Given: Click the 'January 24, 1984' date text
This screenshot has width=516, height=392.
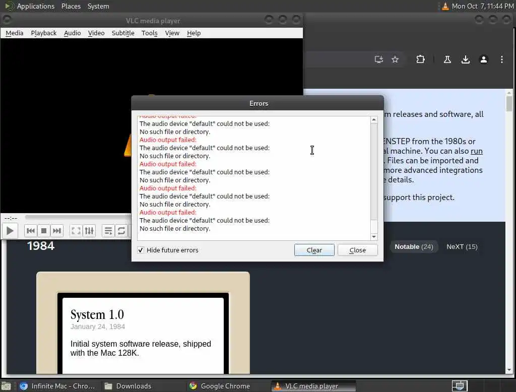Looking at the screenshot, I should (98, 326).
